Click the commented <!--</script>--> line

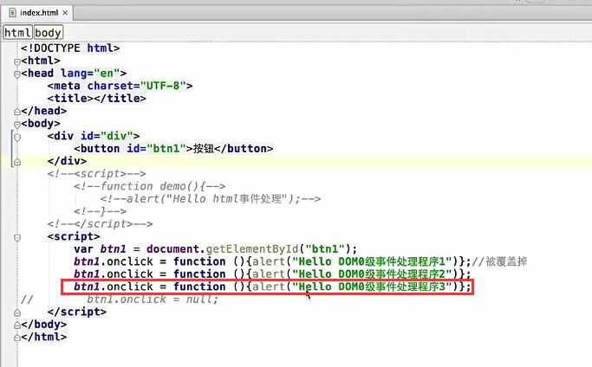[100, 224]
